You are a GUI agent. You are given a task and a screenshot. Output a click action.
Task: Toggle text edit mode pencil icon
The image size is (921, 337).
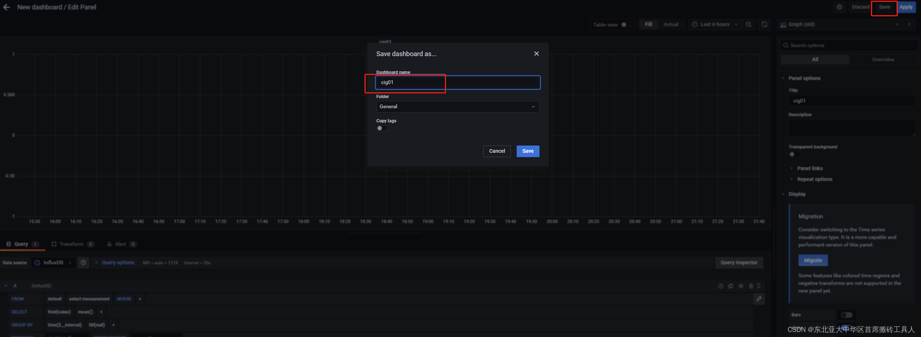click(759, 299)
